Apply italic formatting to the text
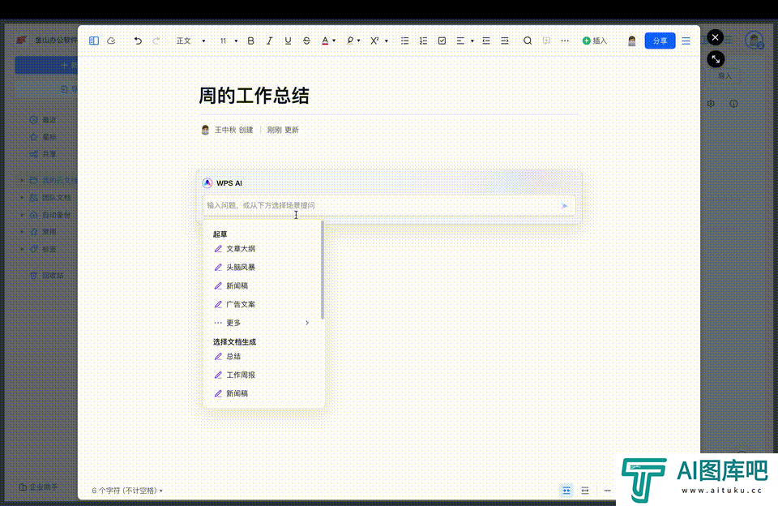Viewport: 778px width, 506px height. point(269,41)
